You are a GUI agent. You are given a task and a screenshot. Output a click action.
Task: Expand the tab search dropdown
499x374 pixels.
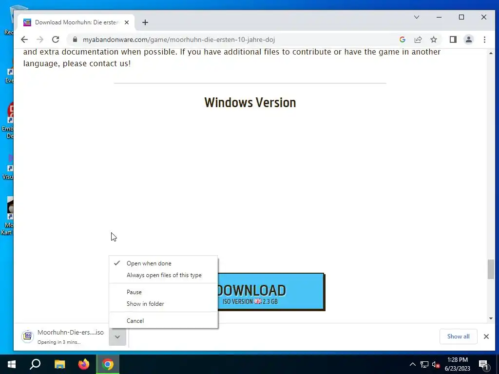(416, 17)
